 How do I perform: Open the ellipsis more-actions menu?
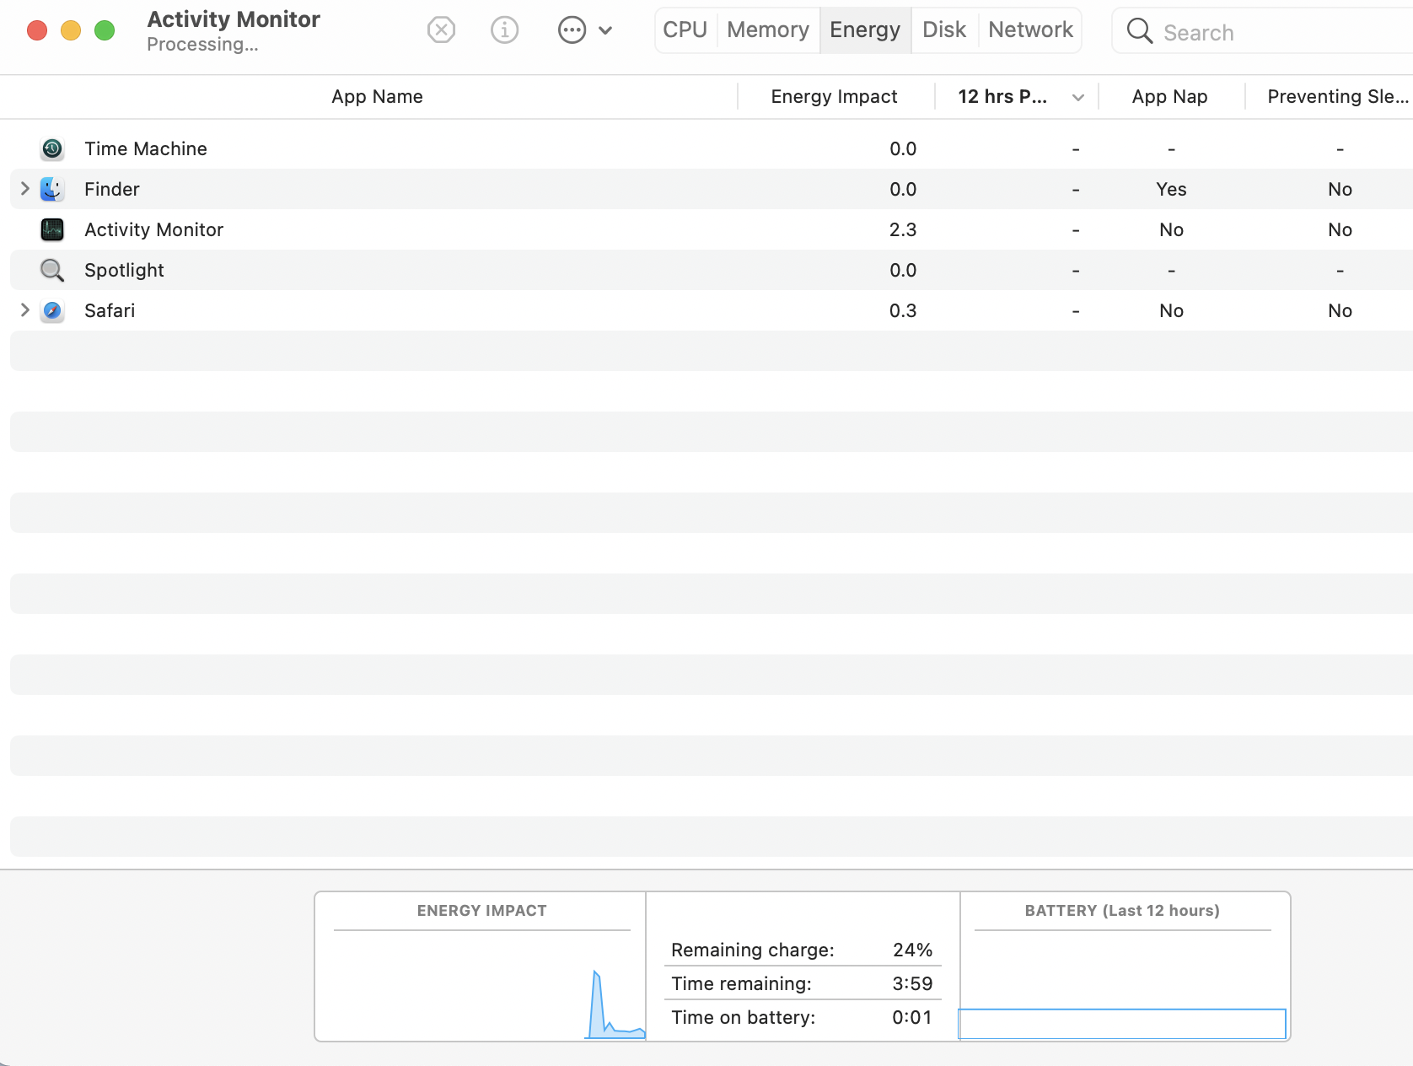(x=585, y=30)
